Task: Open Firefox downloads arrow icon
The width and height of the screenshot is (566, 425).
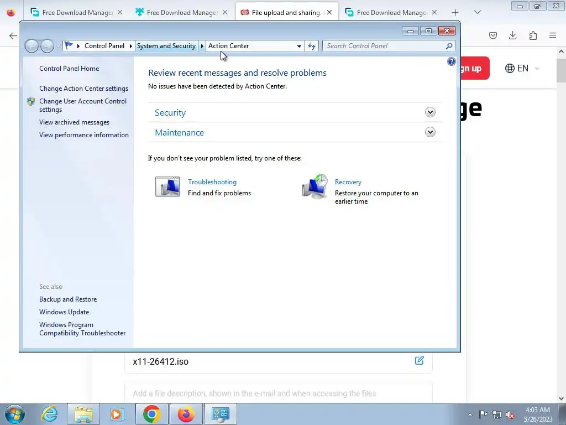Action: coord(512,35)
